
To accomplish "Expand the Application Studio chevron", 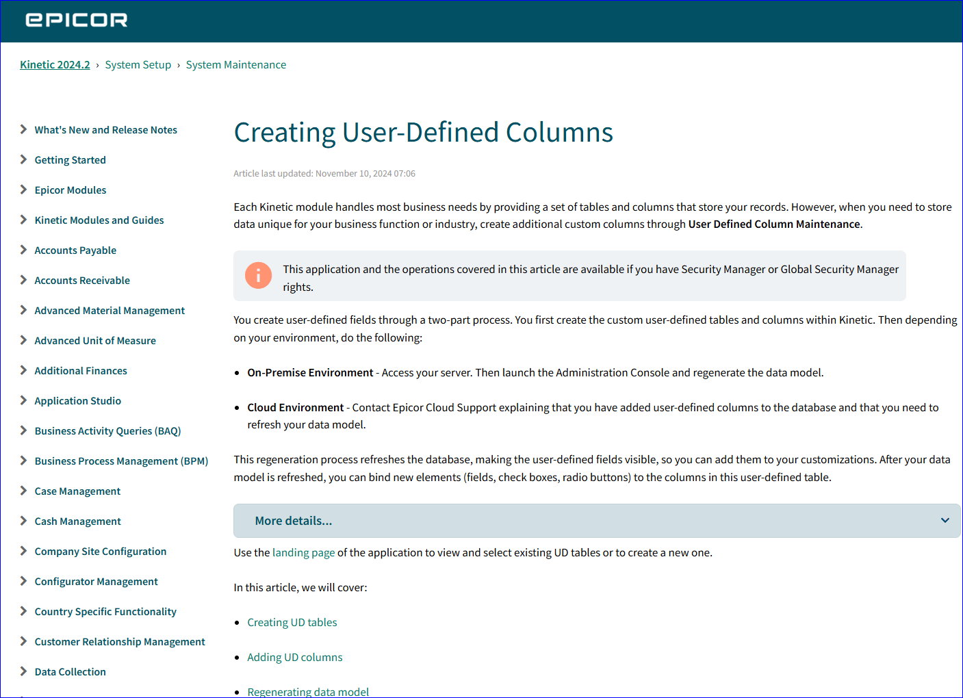I will pos(23,400).
